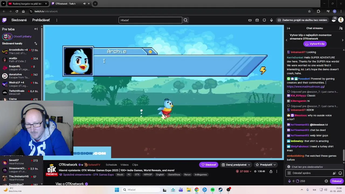Open the OTK Games Expo category link
Screen dimensions: 345x194
point(103,175)
